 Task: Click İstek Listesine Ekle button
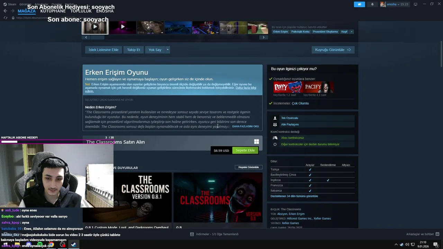tap(103, 50)
